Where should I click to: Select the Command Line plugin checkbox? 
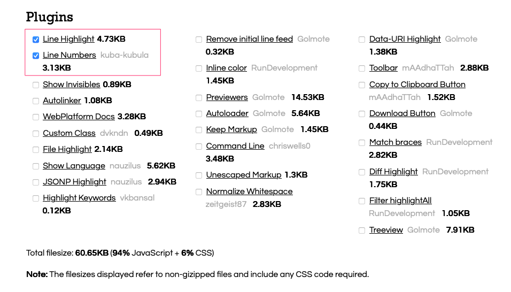click(x=199, y=147)
